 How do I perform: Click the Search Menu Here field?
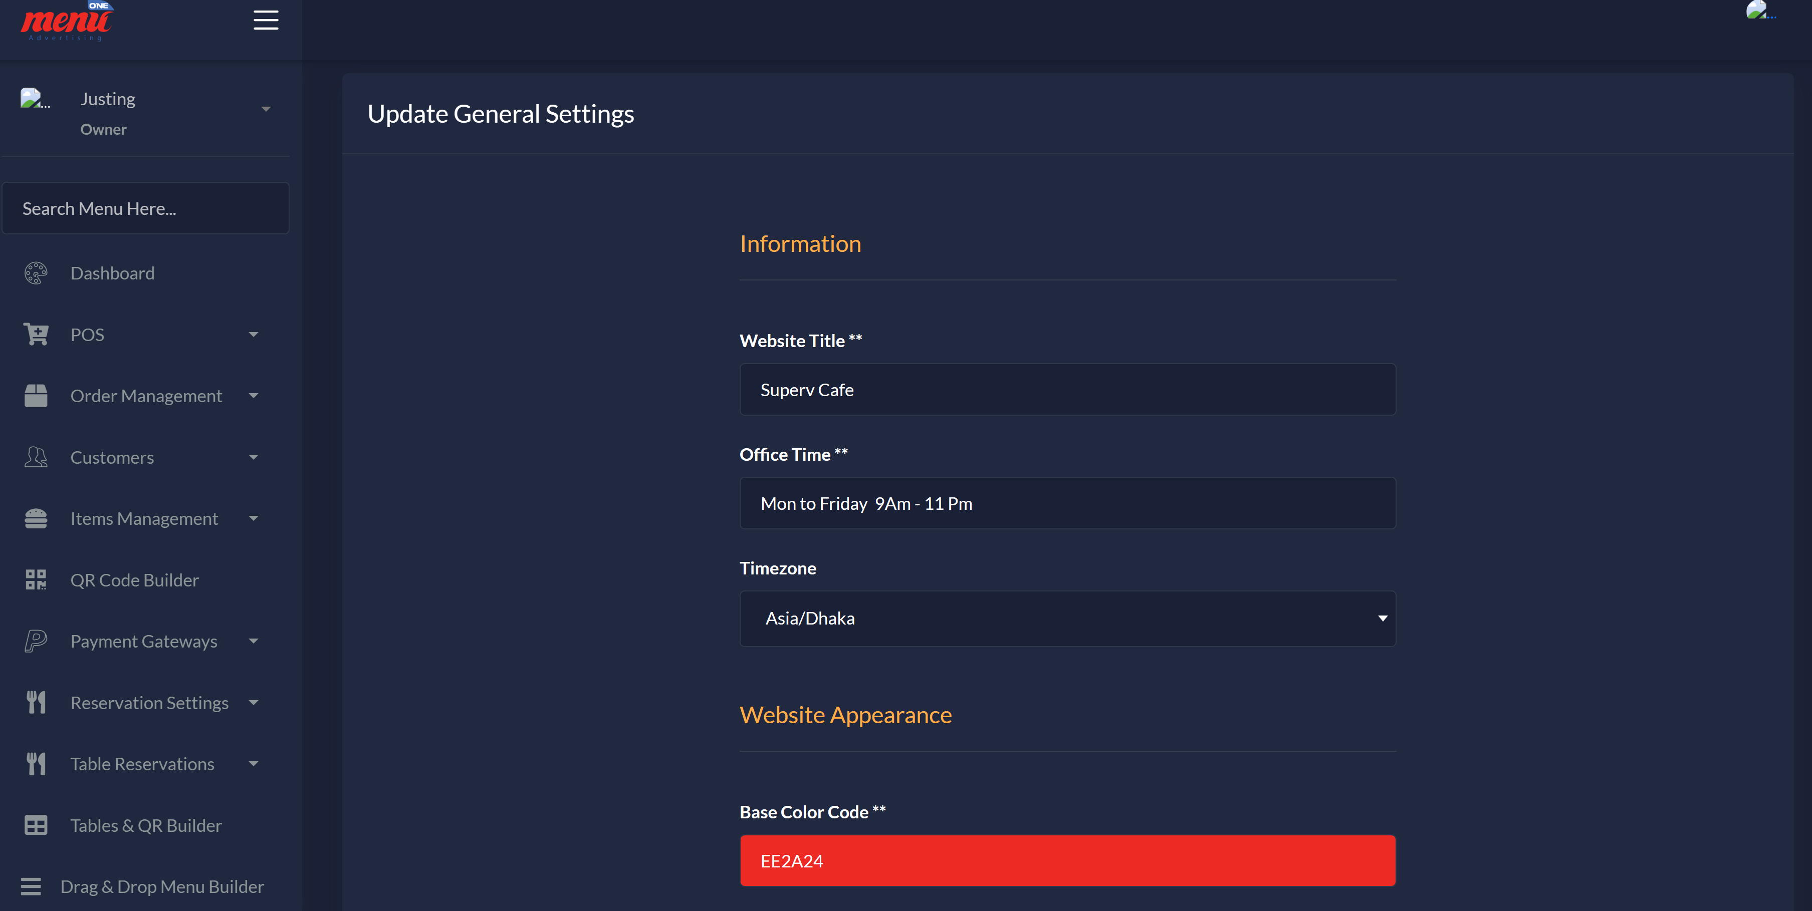146,208
